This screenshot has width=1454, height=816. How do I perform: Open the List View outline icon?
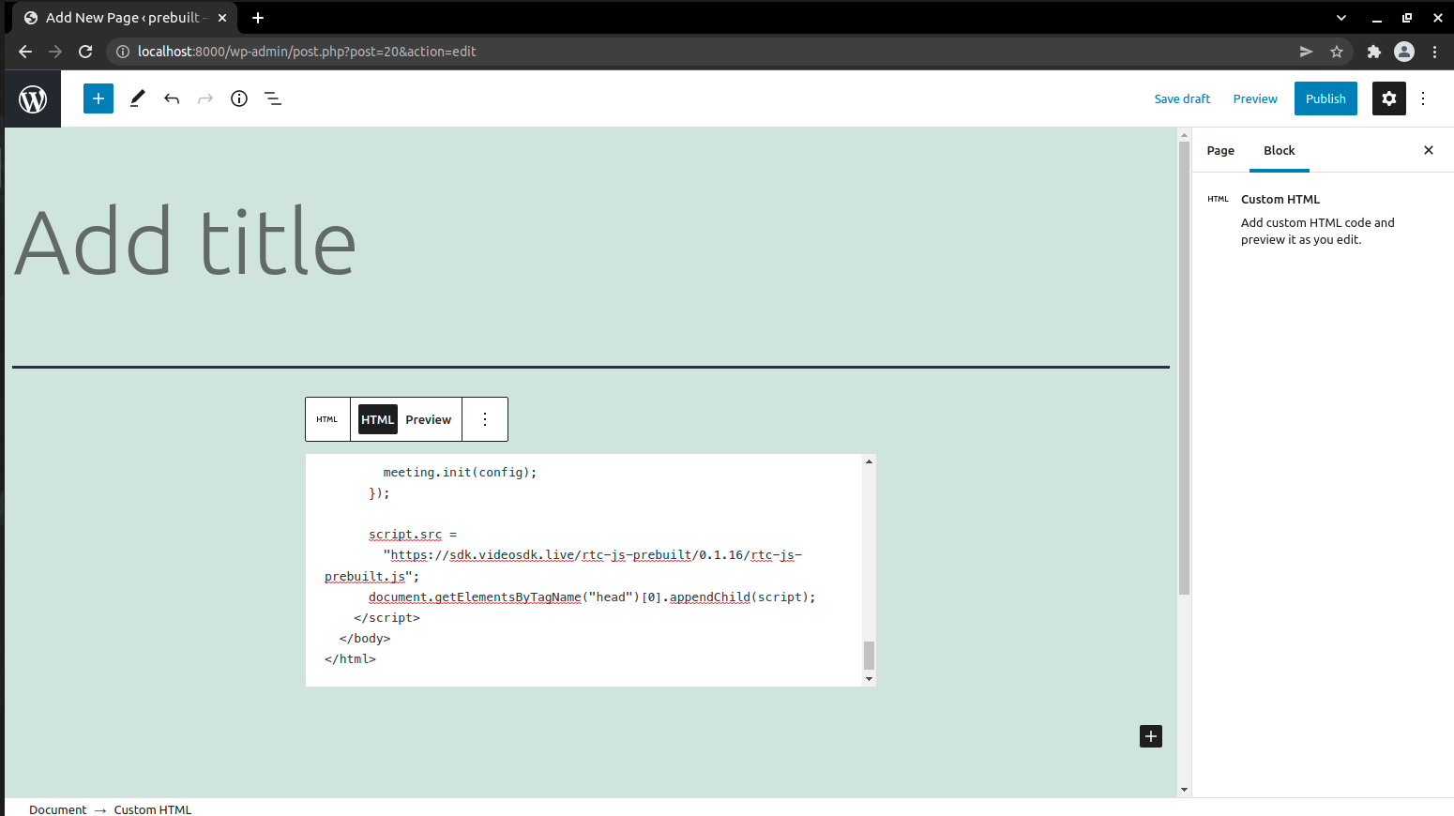pyautogui.click(x=273, y=98)
